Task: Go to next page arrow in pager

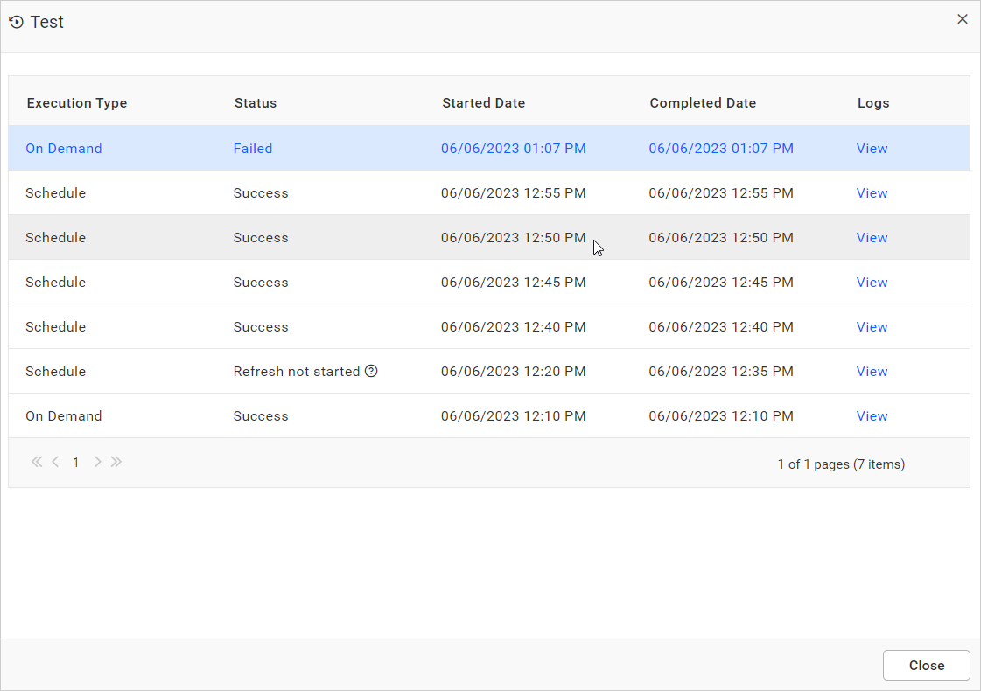Action: pos(97,462)
